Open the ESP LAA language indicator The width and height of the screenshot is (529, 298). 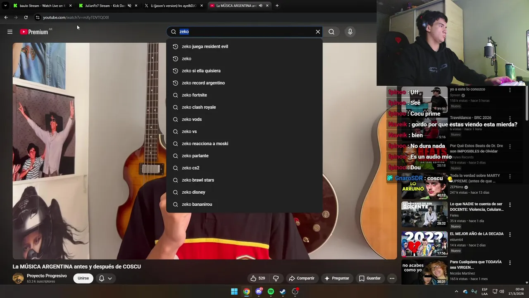(x=485, y=291)
